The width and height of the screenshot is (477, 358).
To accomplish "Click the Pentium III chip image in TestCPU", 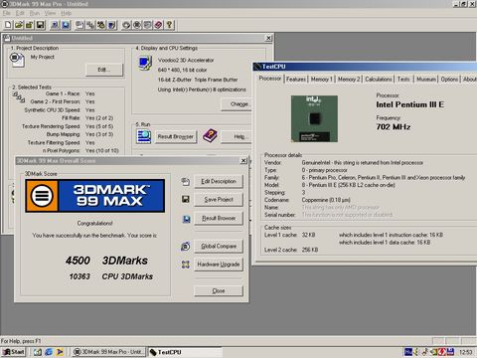I will pos(314,118).
